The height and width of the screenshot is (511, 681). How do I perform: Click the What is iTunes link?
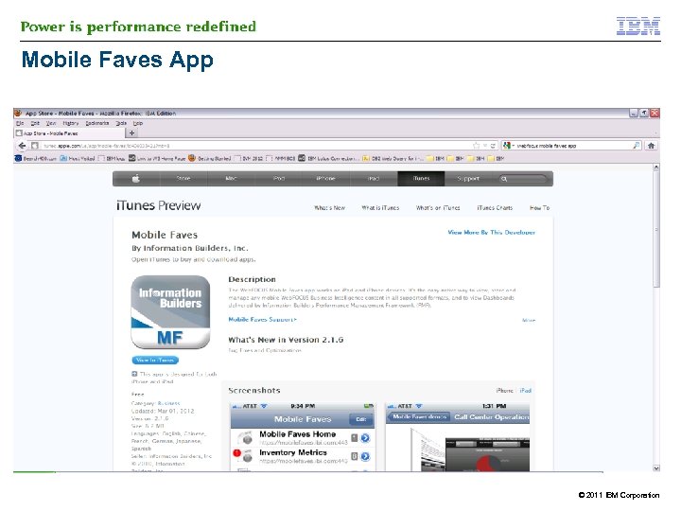(x=380, y=207)
